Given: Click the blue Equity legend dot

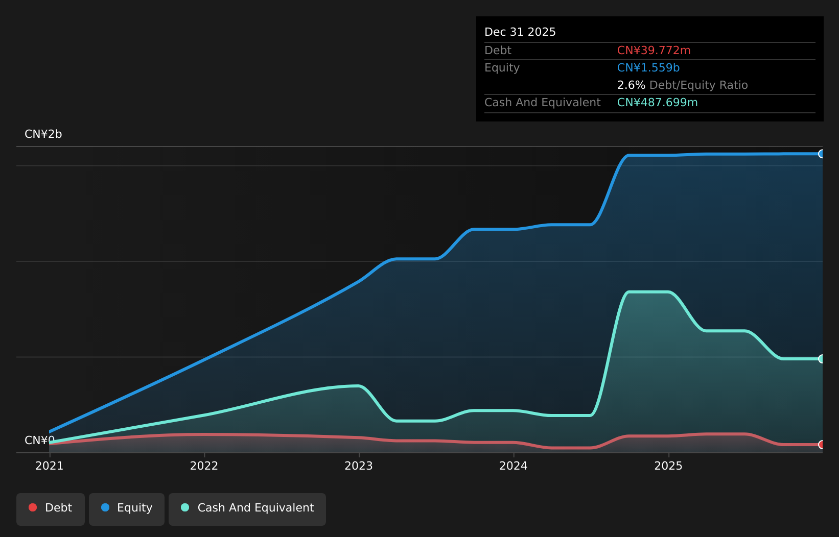Looking at the screenshot, I should tap(105, 507).
